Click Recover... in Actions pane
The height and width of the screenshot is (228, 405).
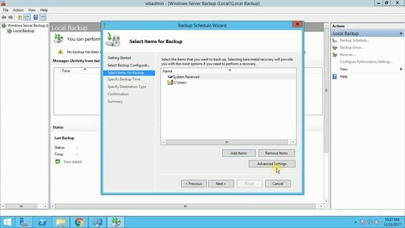click(347, 54)
